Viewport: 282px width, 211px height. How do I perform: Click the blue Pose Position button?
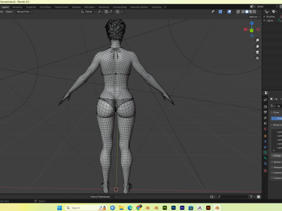(277, 118)
